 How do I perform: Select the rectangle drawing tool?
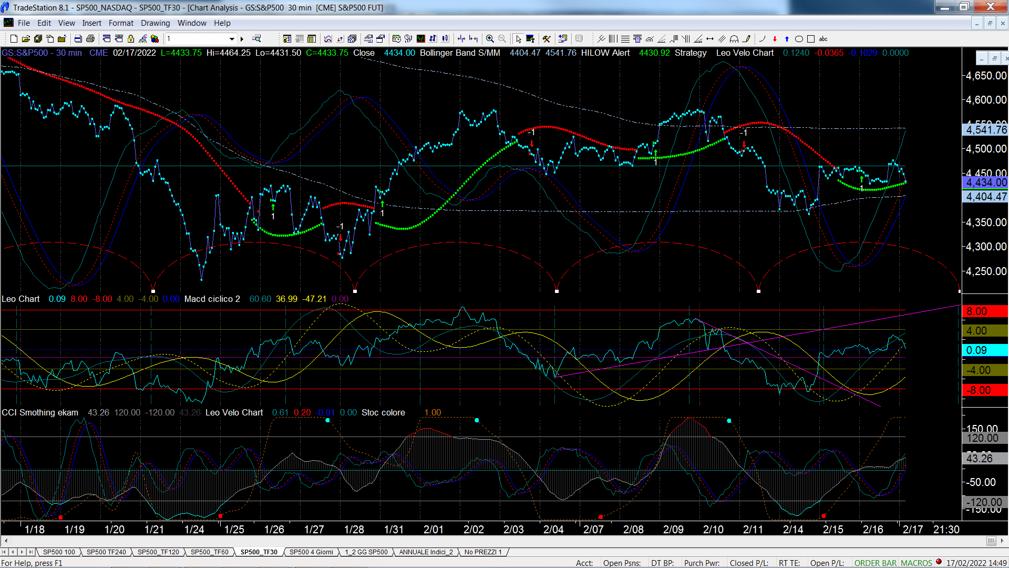click(x=811, y=38)
